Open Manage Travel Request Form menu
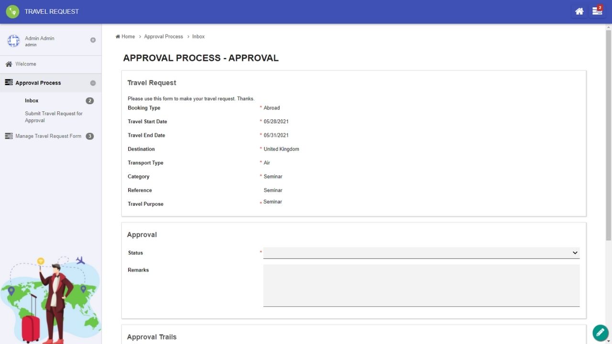This screenshot has height=344, width=612. (48, 136)
